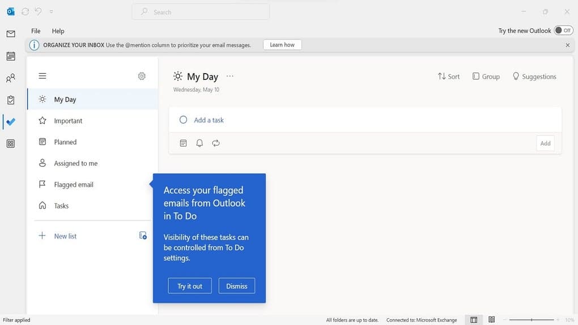Click the Group button
The height and width of the screenshot is (325, 578).
point(486,76)
